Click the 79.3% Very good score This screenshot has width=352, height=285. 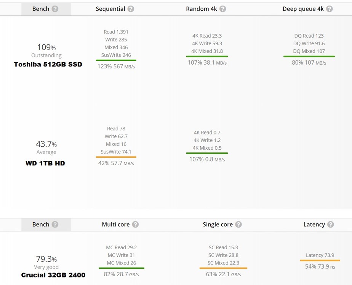point(46,260)
